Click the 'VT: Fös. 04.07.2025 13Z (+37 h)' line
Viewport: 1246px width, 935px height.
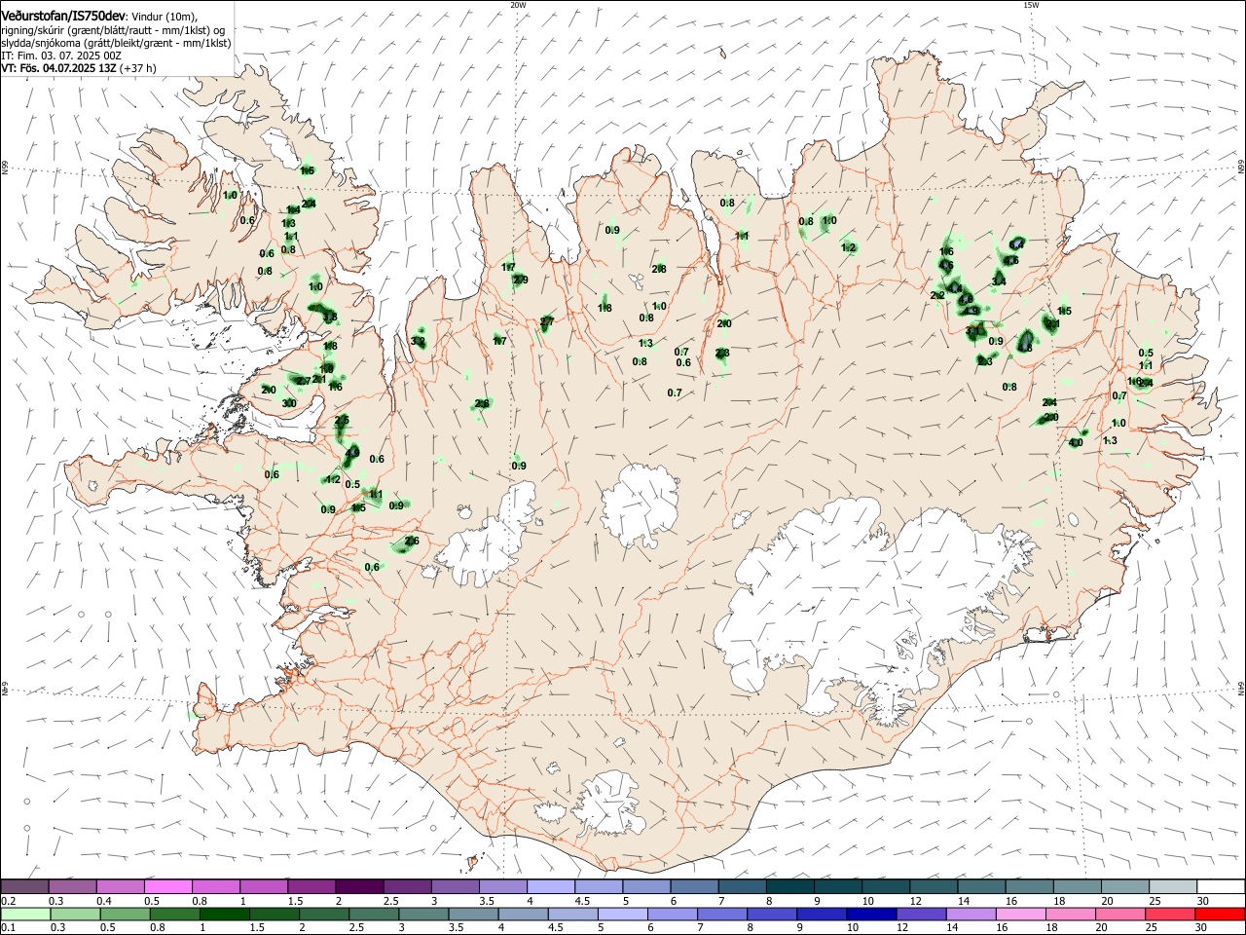click(x=79, y=68)
